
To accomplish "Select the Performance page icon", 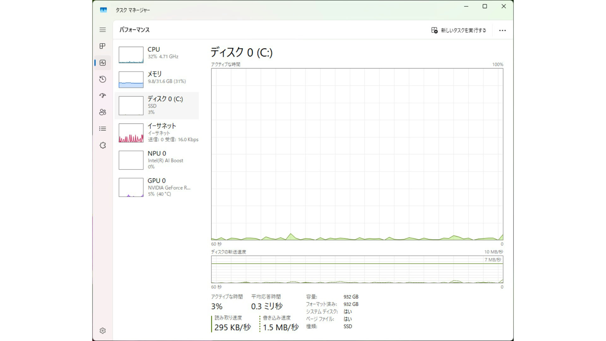I will click(x=103, y=63).
